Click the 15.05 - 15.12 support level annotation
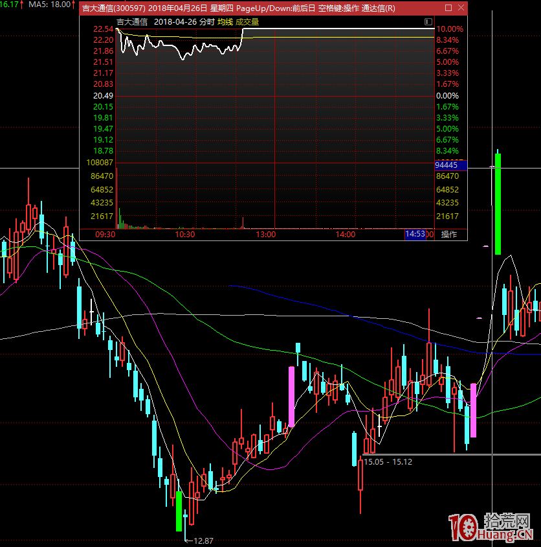The height and width of the screenshot is (547, 541). [388, 462]
